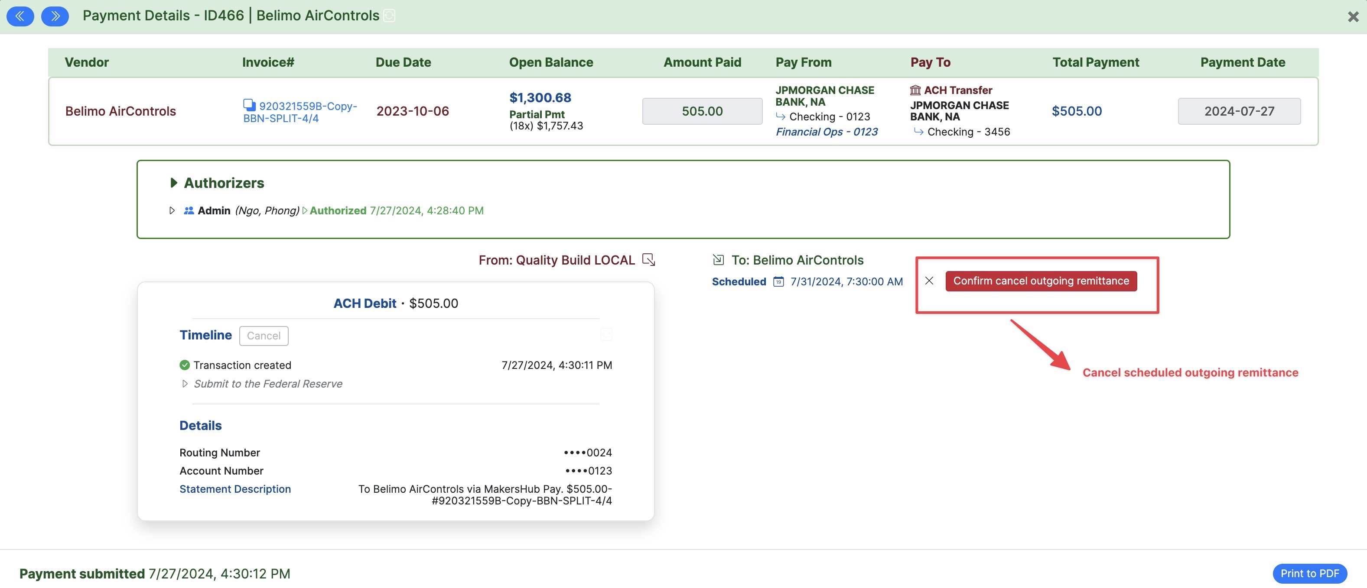The width and height of the screenshot is (1367, 588).
Task: Click the Payment submitted status text
Action: [155, 574]
